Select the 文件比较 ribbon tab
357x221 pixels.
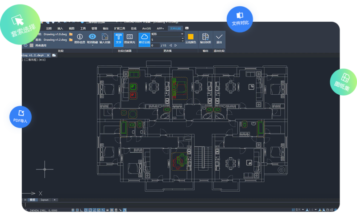pos(175,28)
